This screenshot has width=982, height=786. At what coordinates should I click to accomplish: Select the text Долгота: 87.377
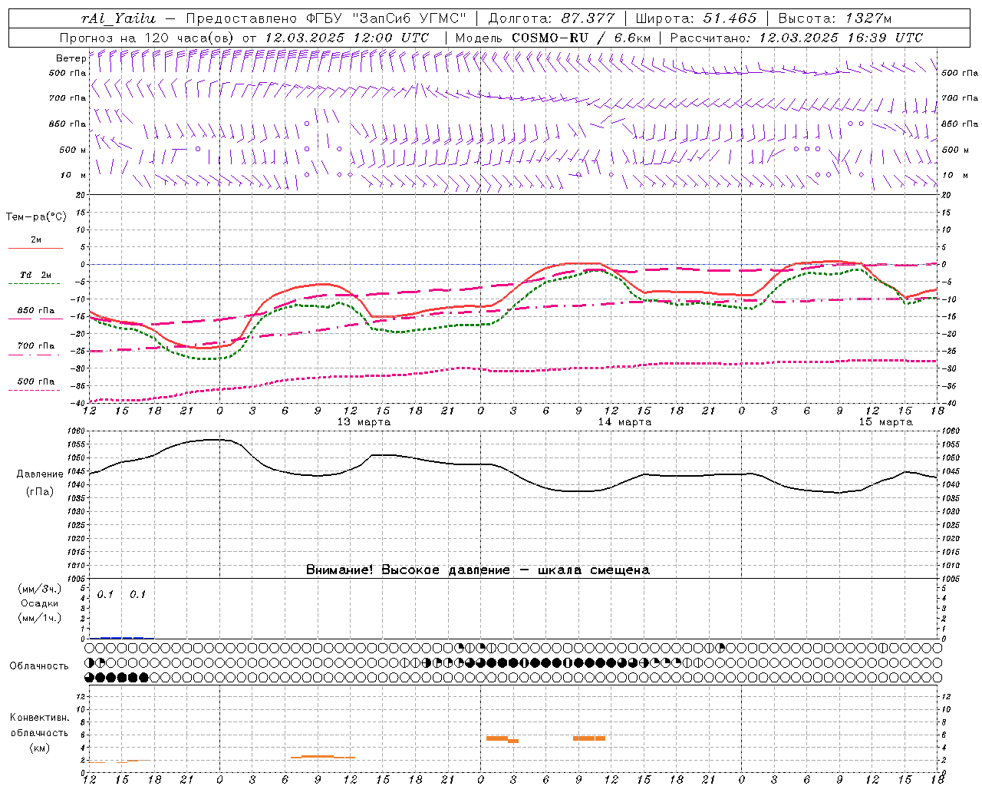point(552,18)
